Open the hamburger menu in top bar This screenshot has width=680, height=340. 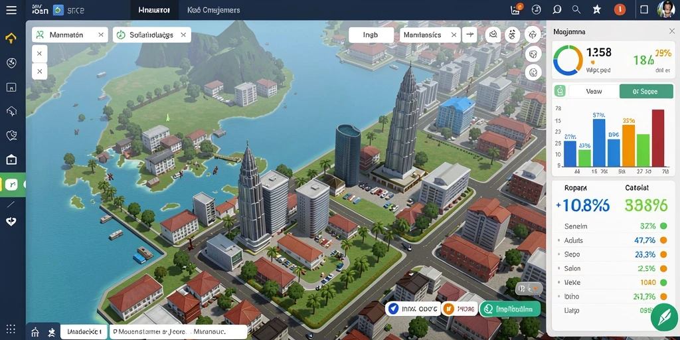[11, 9]
